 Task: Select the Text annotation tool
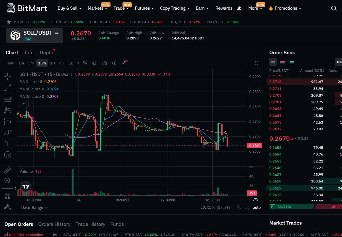click(x=8, y=144)
